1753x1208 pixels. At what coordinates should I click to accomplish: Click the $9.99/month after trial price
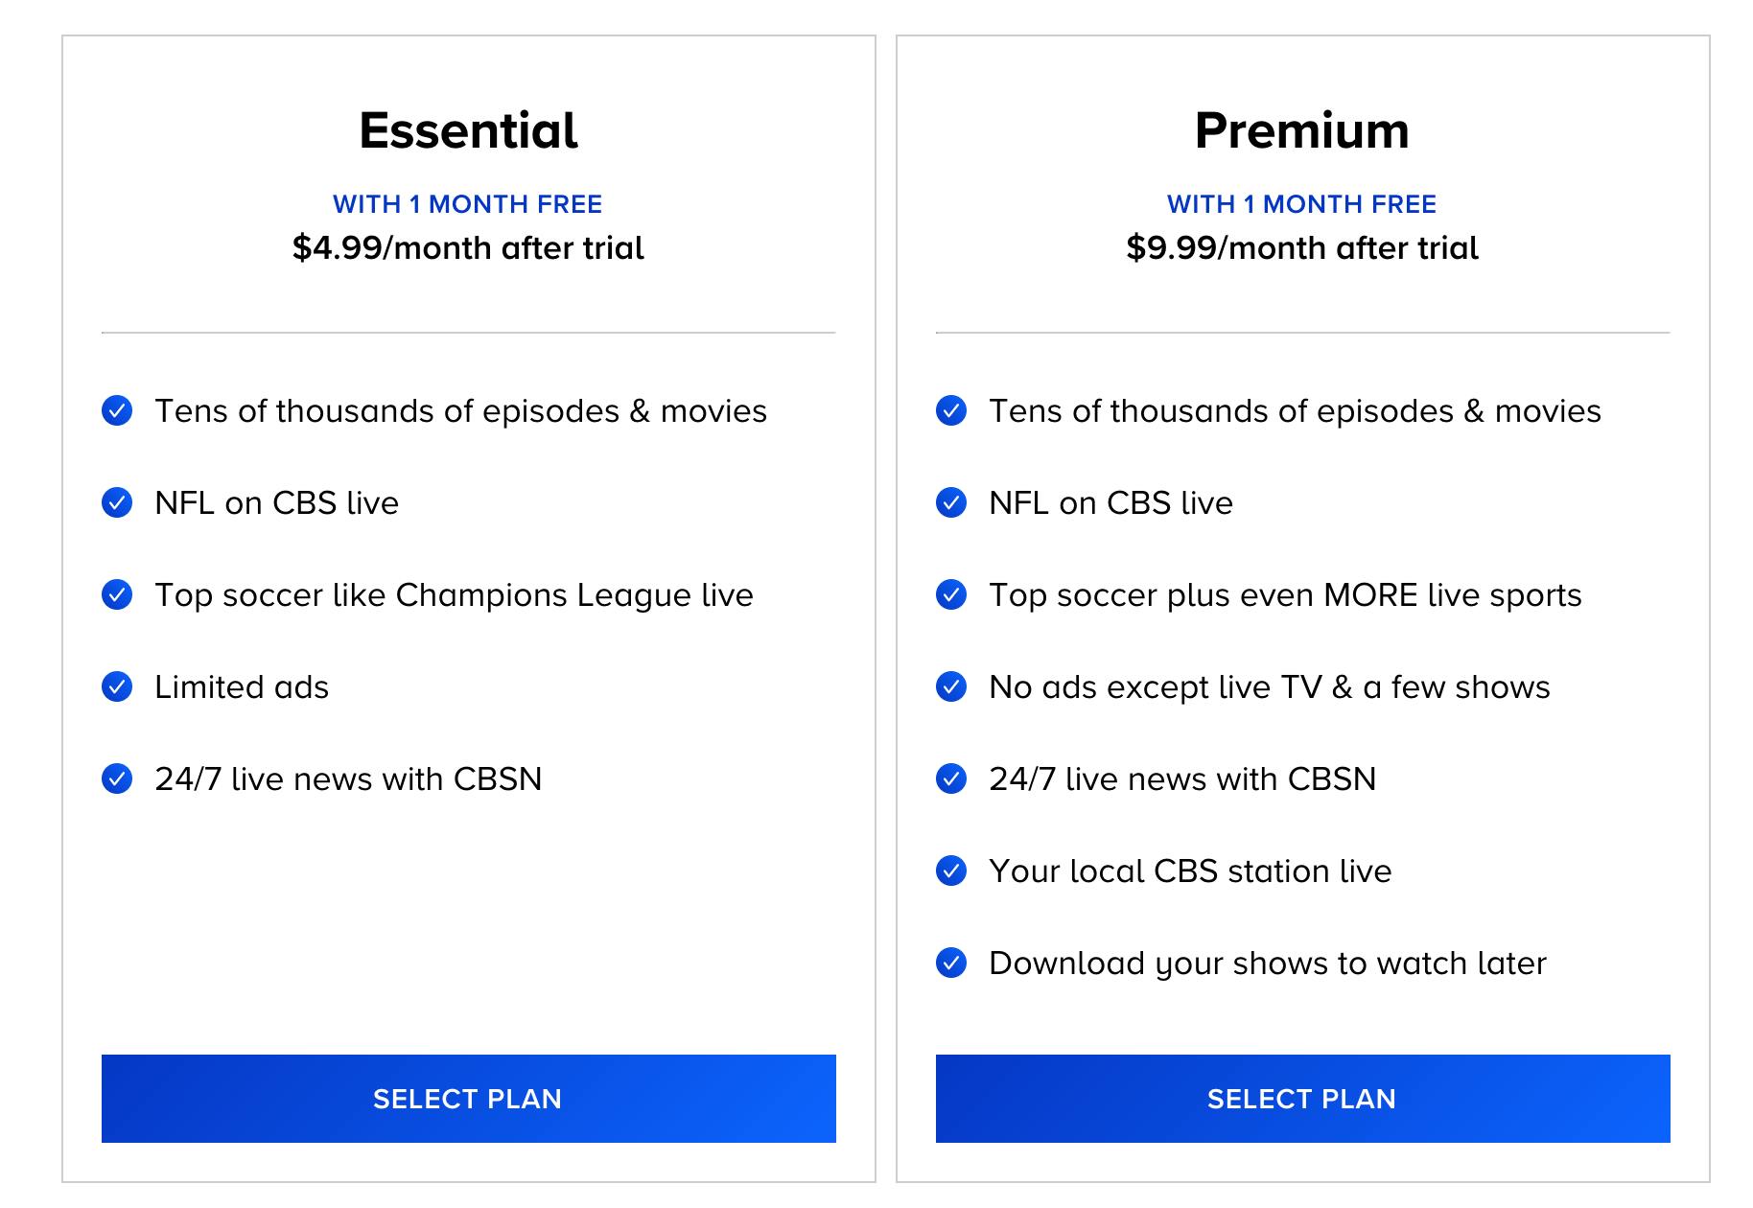pos(1302,248)
